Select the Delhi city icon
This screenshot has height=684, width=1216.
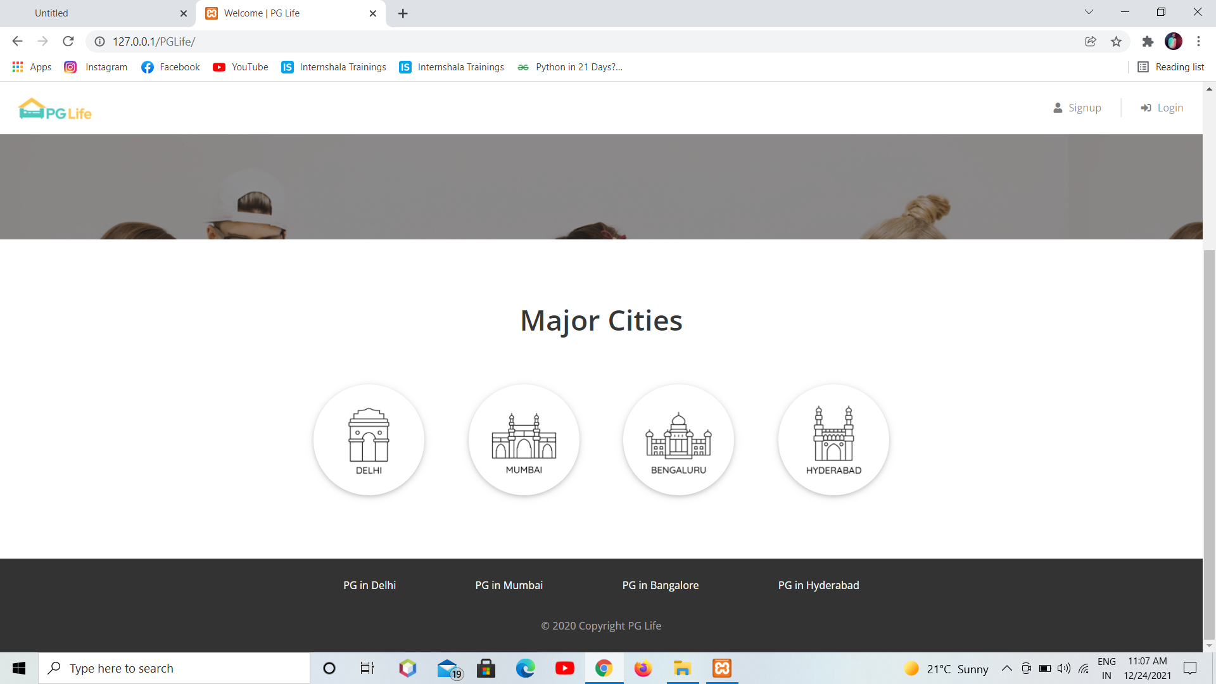369,440
